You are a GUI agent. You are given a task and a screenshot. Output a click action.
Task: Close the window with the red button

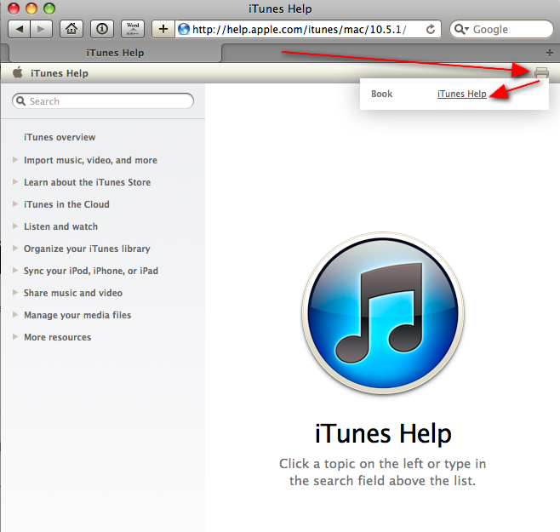(x=14, y=9)
